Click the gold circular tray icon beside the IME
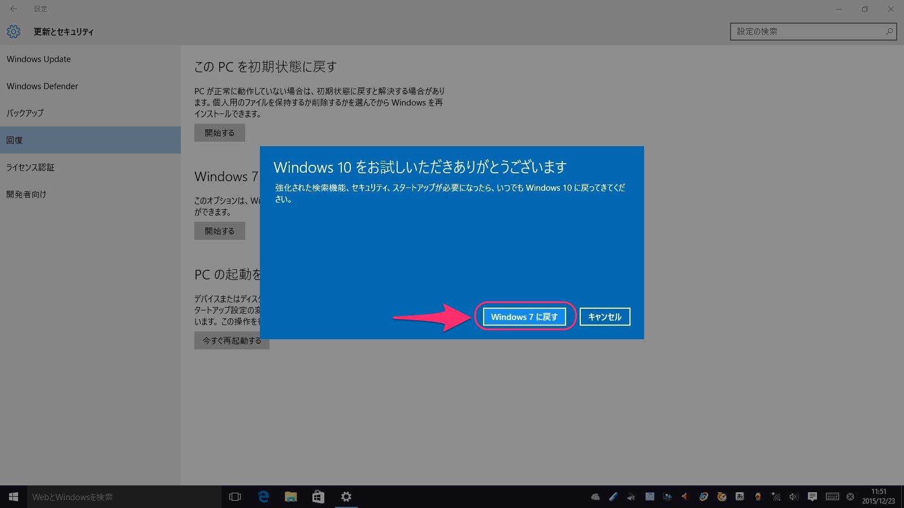 pos(758,497)
